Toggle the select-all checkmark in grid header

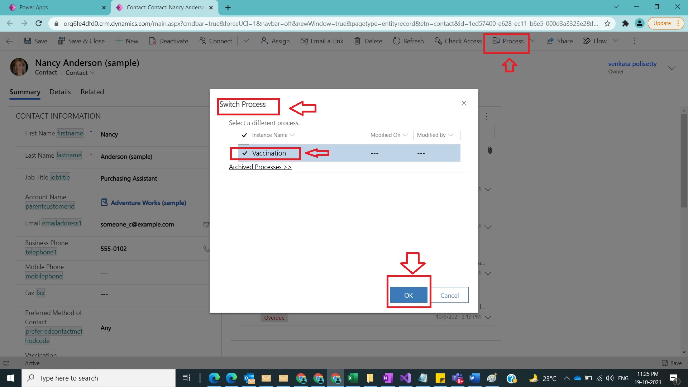pos(244,135)
